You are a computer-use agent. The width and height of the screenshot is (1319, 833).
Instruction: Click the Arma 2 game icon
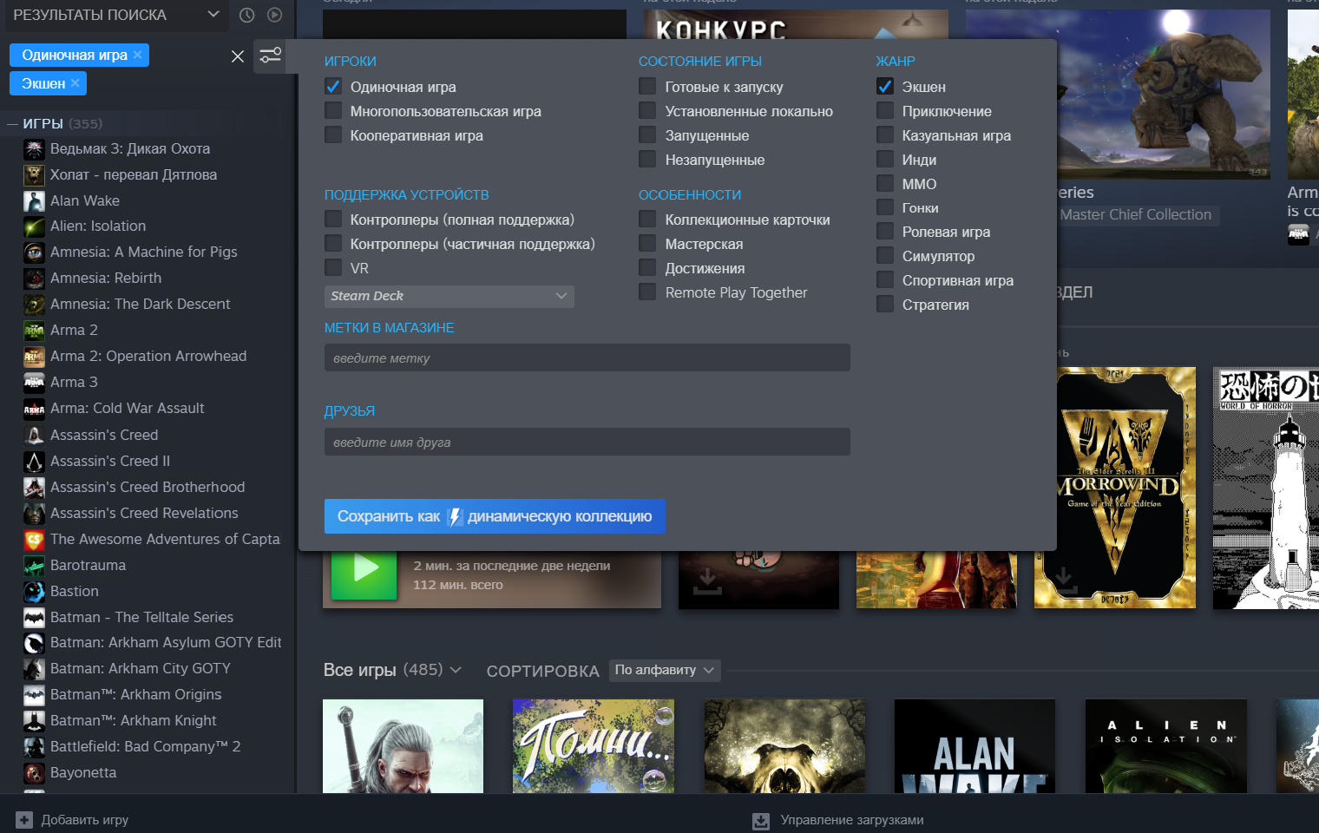click(34, 331)
